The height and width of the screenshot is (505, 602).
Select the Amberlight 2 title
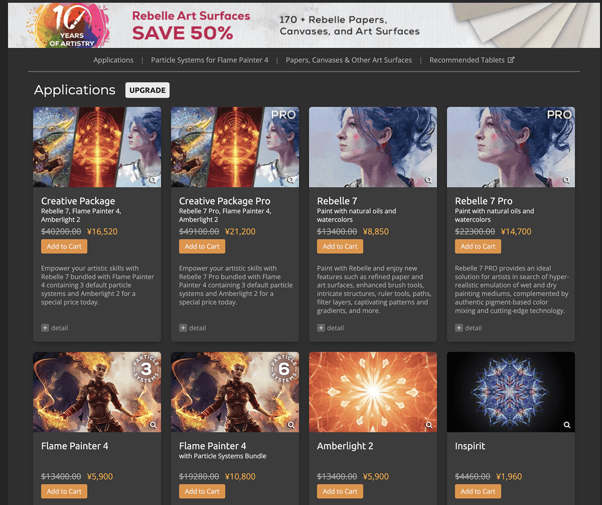345,446
